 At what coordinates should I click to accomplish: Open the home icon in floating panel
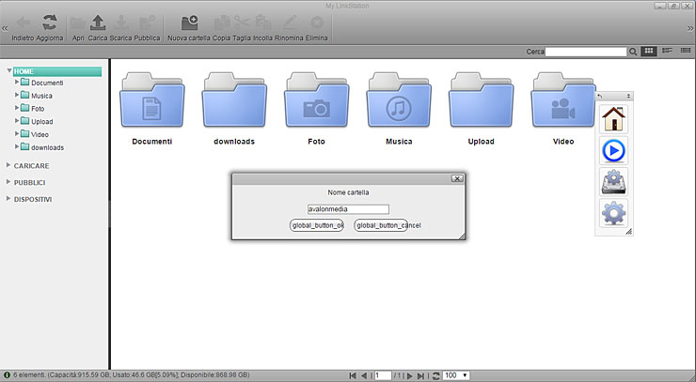point(613,120)
